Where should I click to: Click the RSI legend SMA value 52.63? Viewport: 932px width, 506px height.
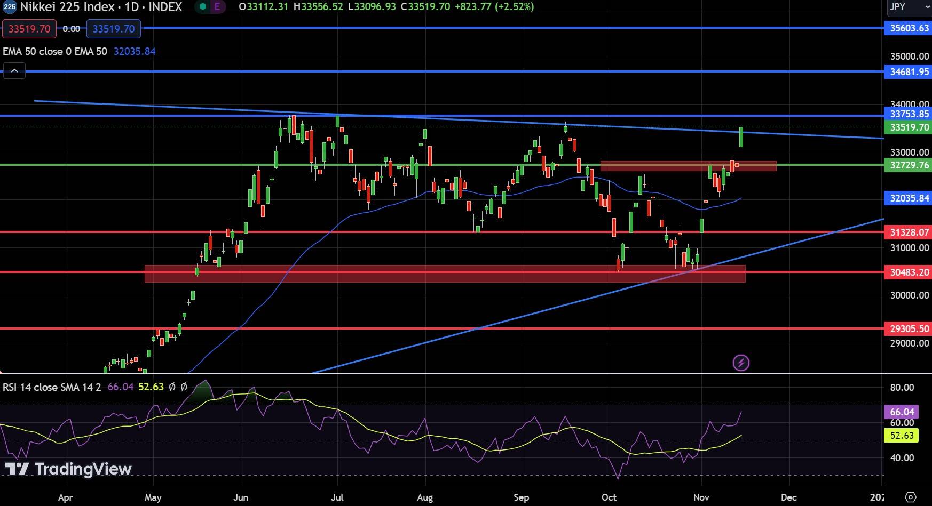pyautogui.click(x=151, y=387)
